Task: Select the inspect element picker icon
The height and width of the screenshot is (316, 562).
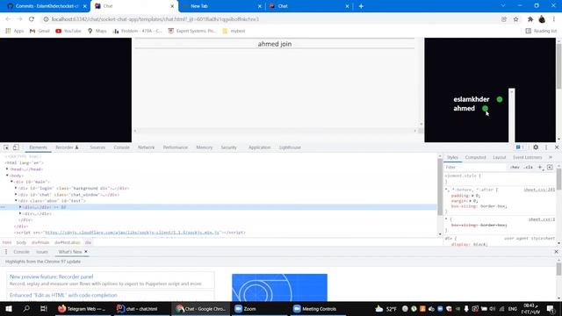Action: tap(6, 147)
